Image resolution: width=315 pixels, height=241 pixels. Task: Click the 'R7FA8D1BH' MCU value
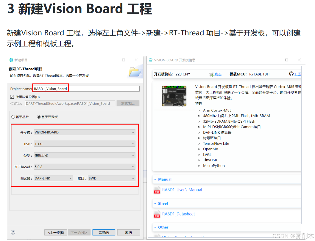tap(259, 74)
